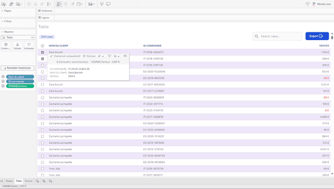
Task: Click the NOM DU CLIENT column header
Action: point(58,46)
